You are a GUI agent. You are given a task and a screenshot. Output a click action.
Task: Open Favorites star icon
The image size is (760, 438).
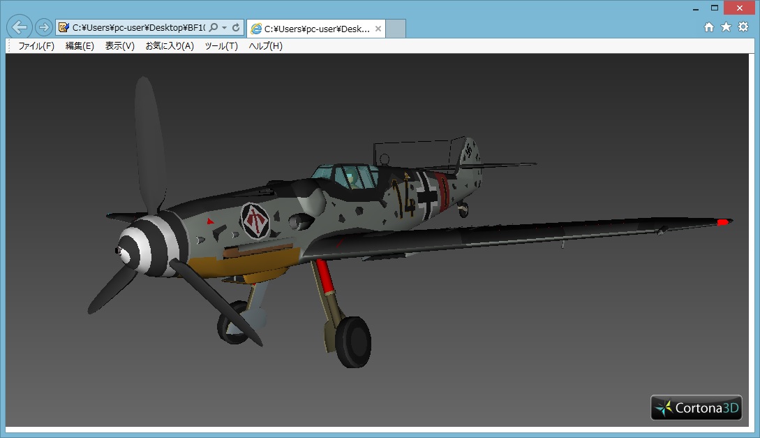(726, 27)
